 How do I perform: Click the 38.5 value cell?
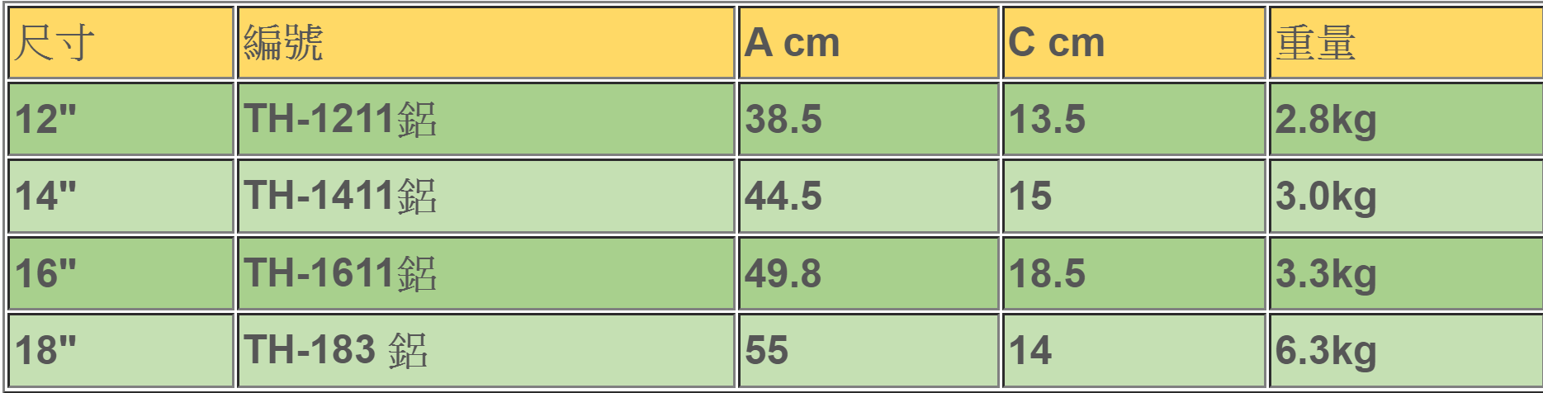click(x=869, y=119)
